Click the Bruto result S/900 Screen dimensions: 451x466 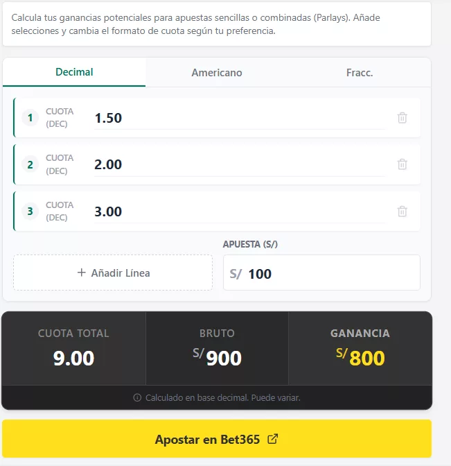[218, 358]
